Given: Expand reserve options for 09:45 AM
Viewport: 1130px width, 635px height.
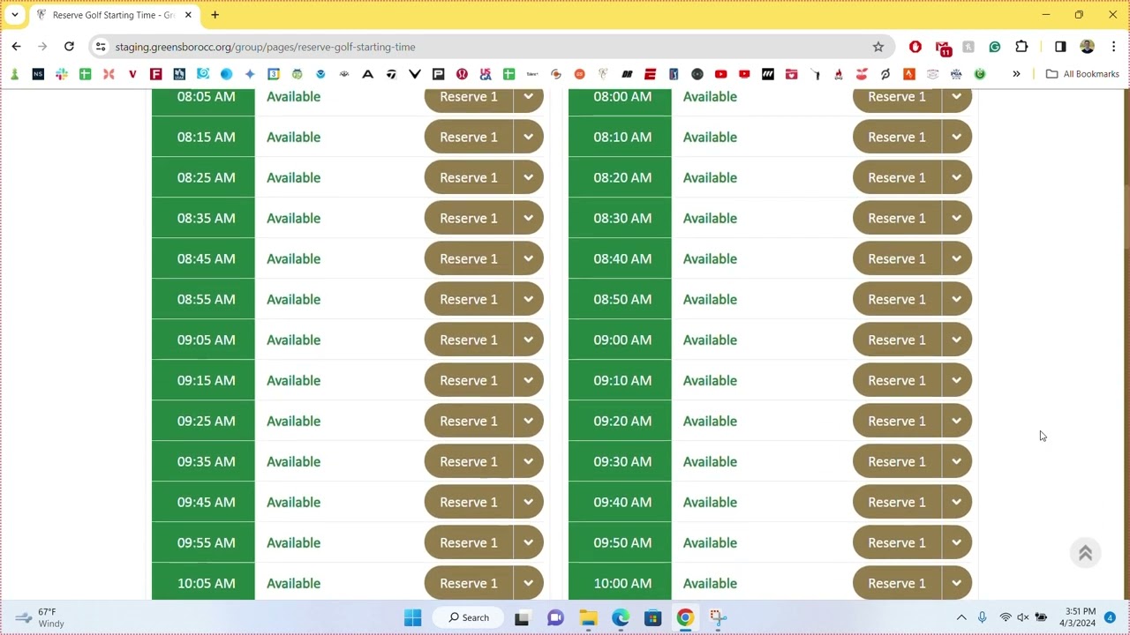Looking at the screenshot, I should 528,502.
